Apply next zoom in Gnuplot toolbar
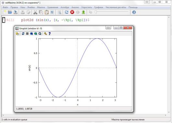 pos(36,34)
